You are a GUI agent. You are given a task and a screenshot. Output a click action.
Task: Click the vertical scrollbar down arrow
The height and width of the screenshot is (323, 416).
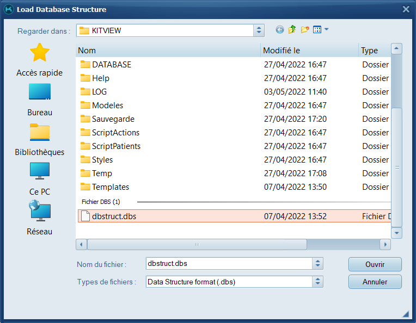397,233
